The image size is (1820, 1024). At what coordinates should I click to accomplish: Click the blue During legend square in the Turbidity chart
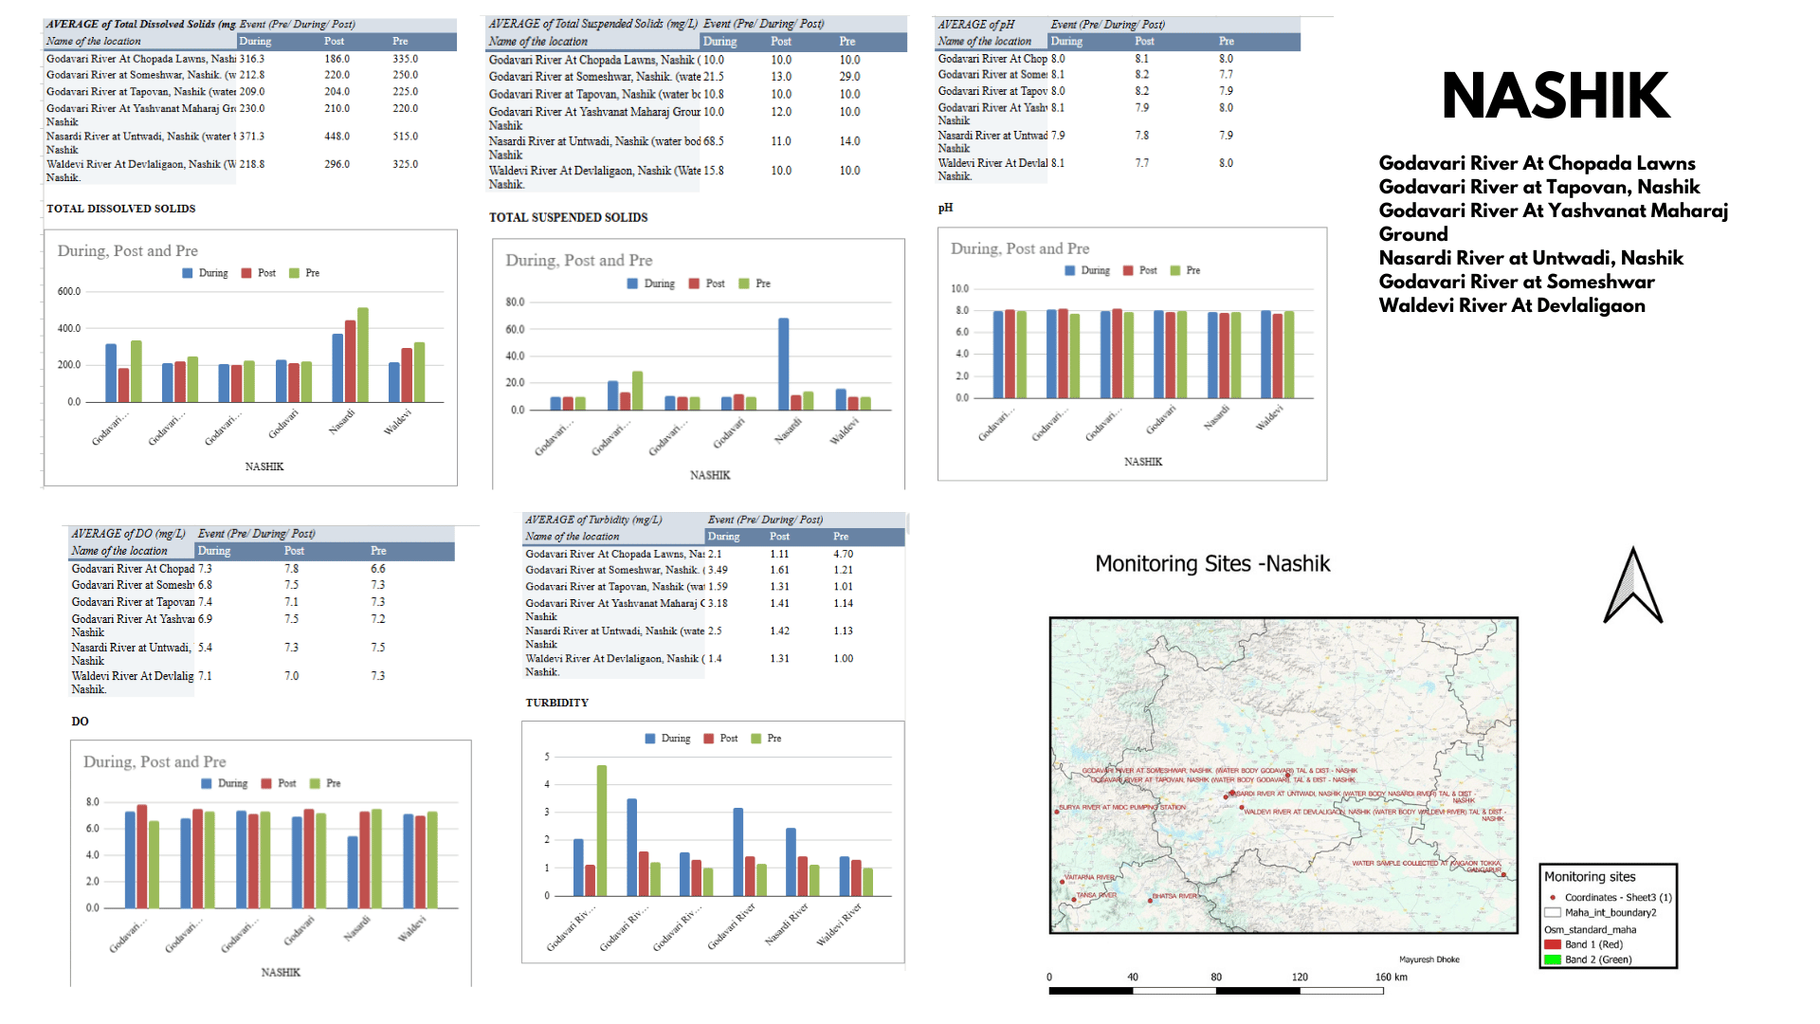[x=650, y=739]
